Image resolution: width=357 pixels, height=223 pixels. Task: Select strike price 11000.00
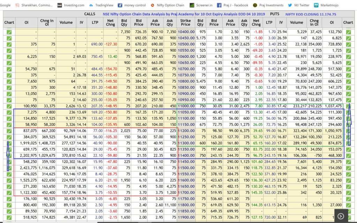click(x=186, y=106)
